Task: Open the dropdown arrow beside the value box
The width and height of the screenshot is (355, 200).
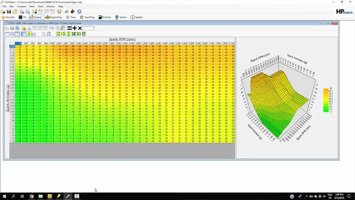Action: (95, 28)
